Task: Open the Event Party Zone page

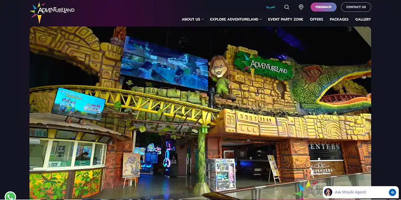Action: pyautogui.click(x=286, y=19)
